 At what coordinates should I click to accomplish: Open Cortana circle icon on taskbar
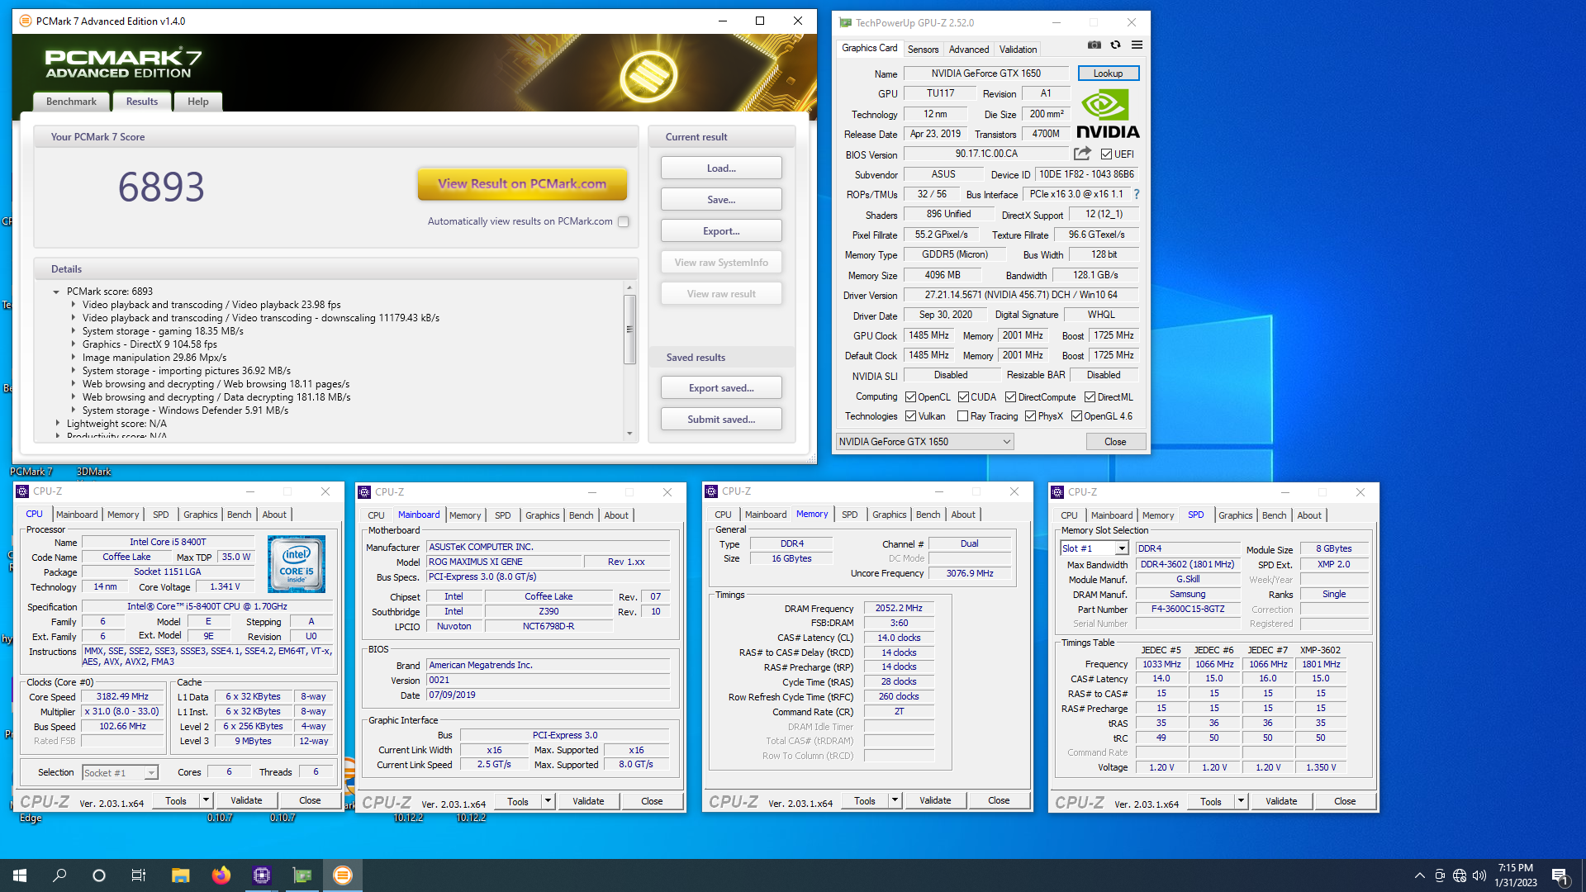[99, 875]
